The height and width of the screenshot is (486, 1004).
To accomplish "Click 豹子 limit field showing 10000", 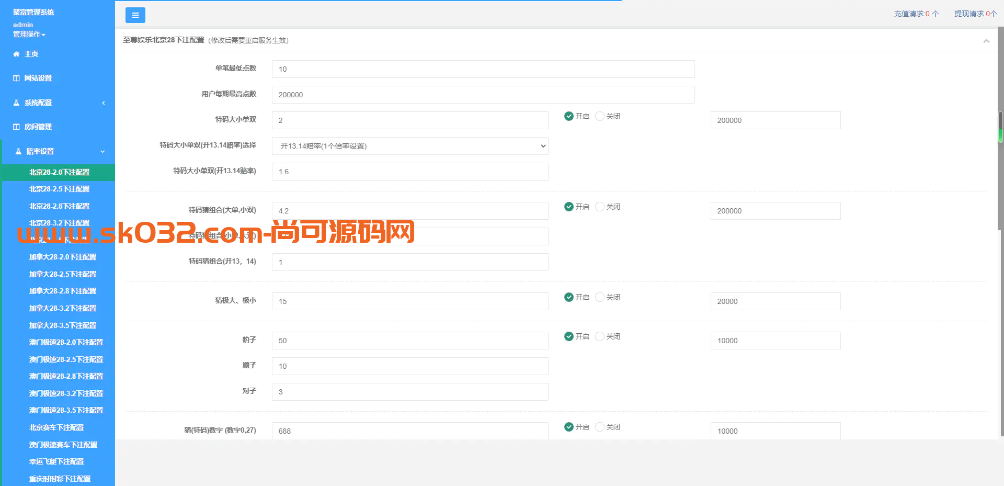I will pos(775,341).
